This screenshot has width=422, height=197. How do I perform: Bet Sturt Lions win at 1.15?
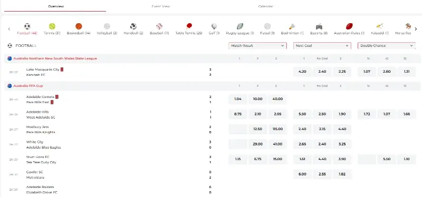point(238,159)
